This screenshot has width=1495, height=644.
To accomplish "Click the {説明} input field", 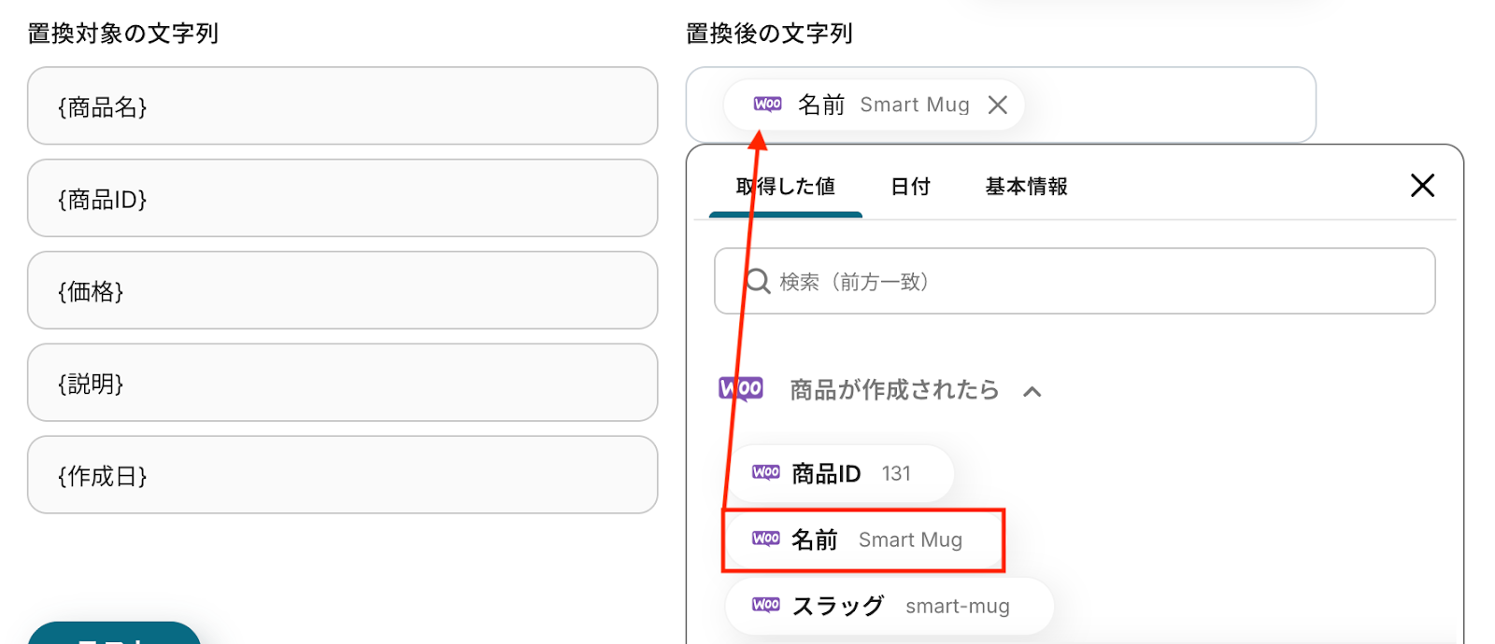I will 343,383.
